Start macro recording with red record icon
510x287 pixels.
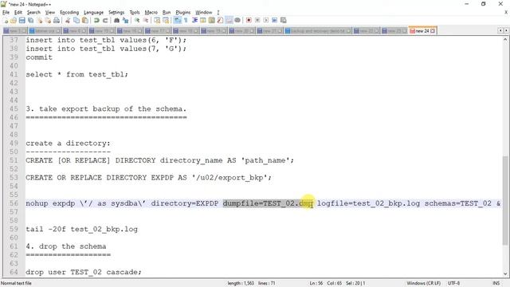coord(249,20)
